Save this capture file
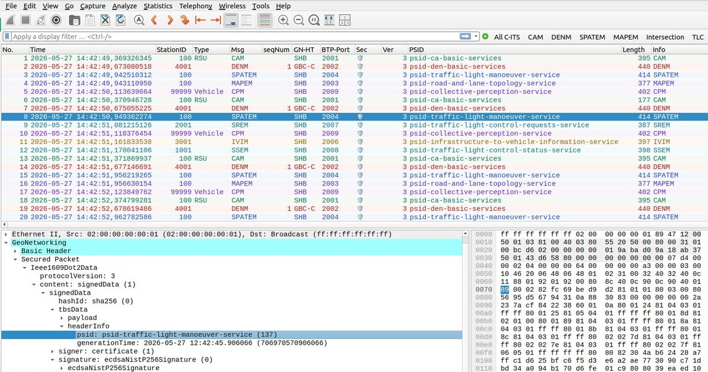 click(x=90, y=21)
